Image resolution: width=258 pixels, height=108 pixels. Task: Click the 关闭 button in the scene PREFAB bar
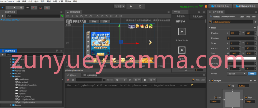click(x=105, y=21)
